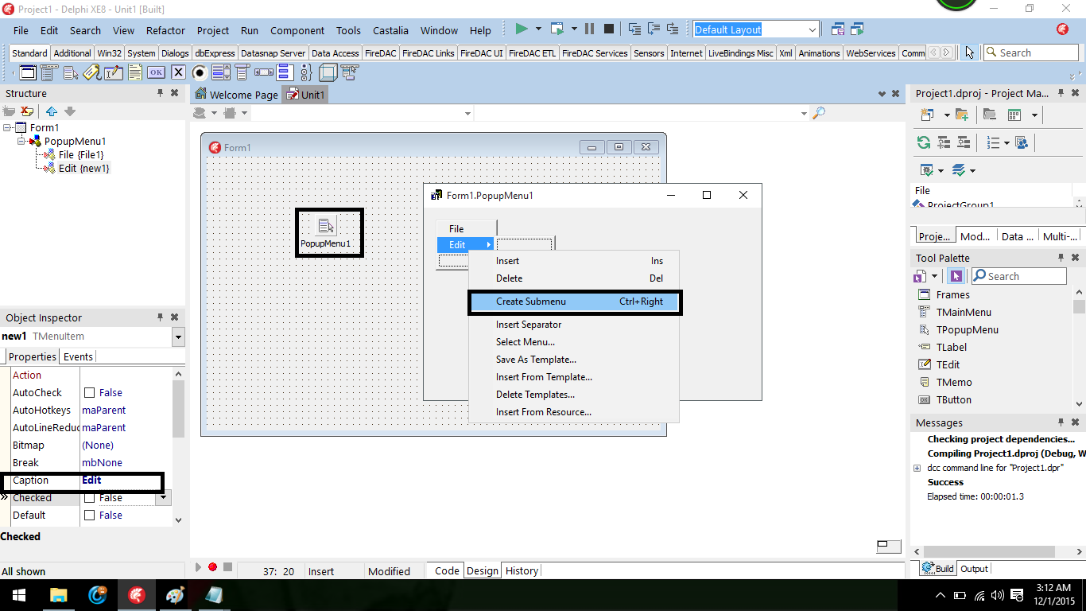Choose Create Submenu from the context menu
Screen dimensions: 1086x611
tap(531, 302)
